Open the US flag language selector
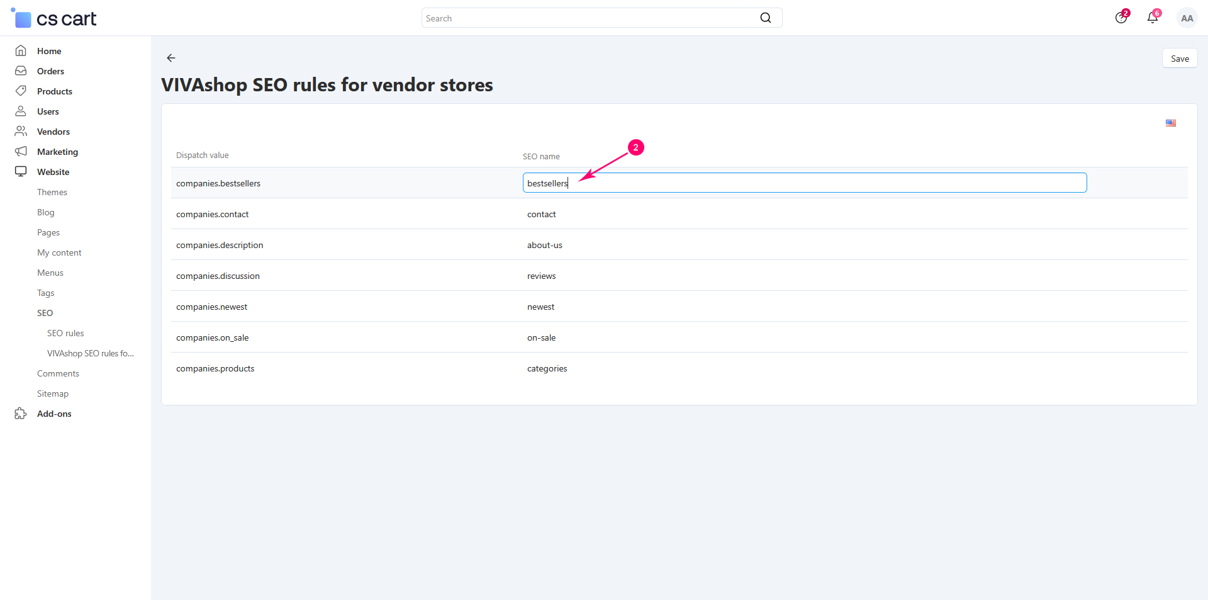This screenshot has width=1208, height=600. 1170,123
